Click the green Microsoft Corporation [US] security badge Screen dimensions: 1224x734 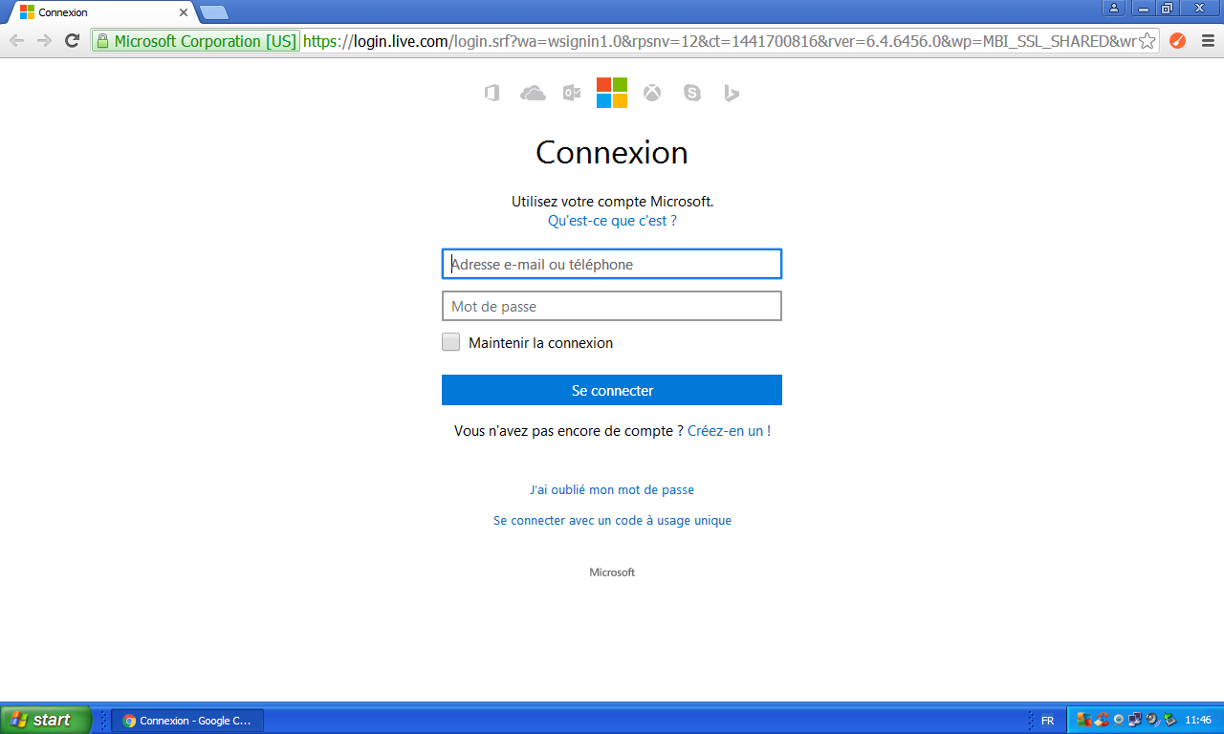tap(196, 41)
